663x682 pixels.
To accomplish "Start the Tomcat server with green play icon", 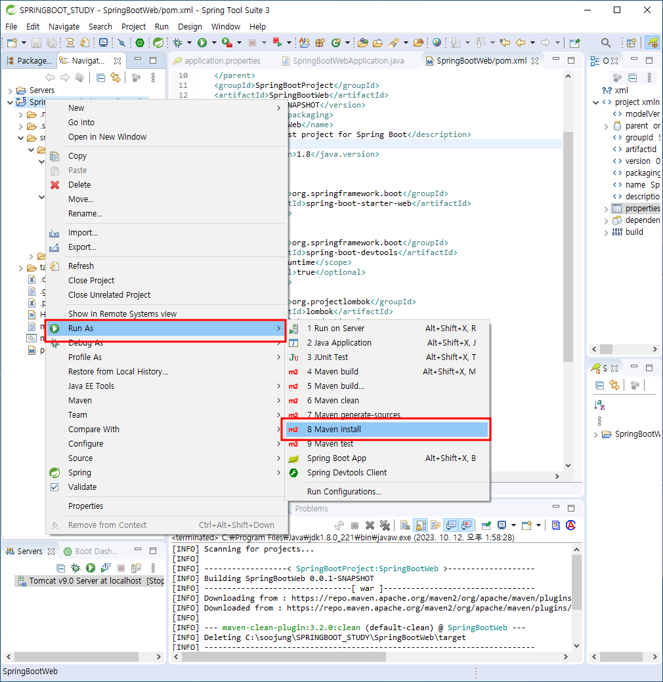I will [91, 568].
